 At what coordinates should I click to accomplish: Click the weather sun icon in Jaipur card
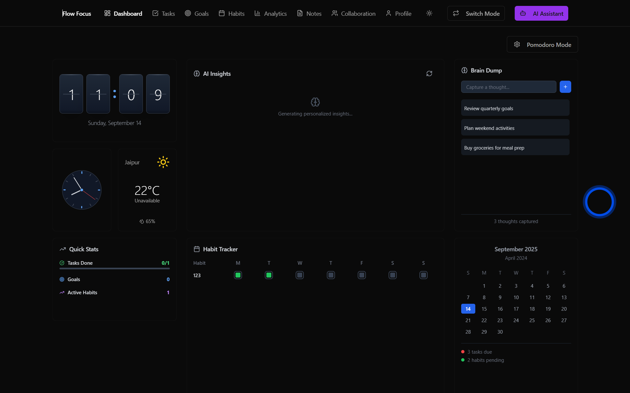[163, 162]
